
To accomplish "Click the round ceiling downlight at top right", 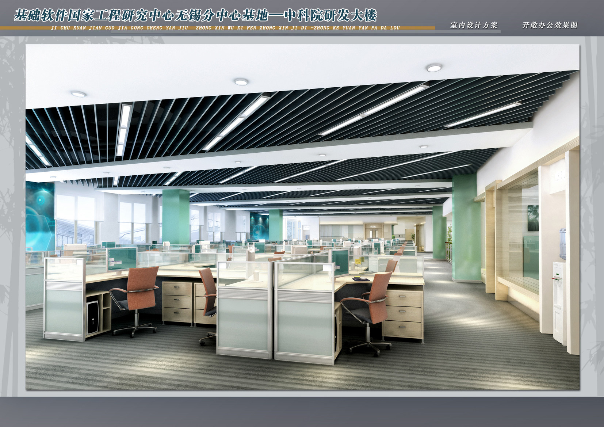I will [434, 68].
